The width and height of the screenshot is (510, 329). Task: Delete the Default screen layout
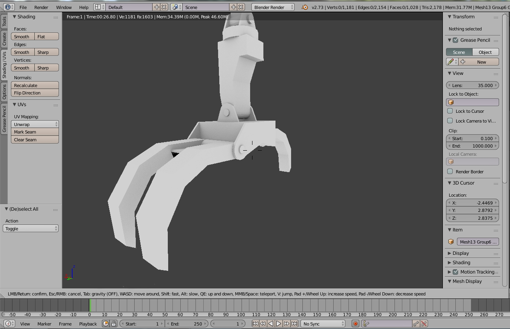(164, 7)
